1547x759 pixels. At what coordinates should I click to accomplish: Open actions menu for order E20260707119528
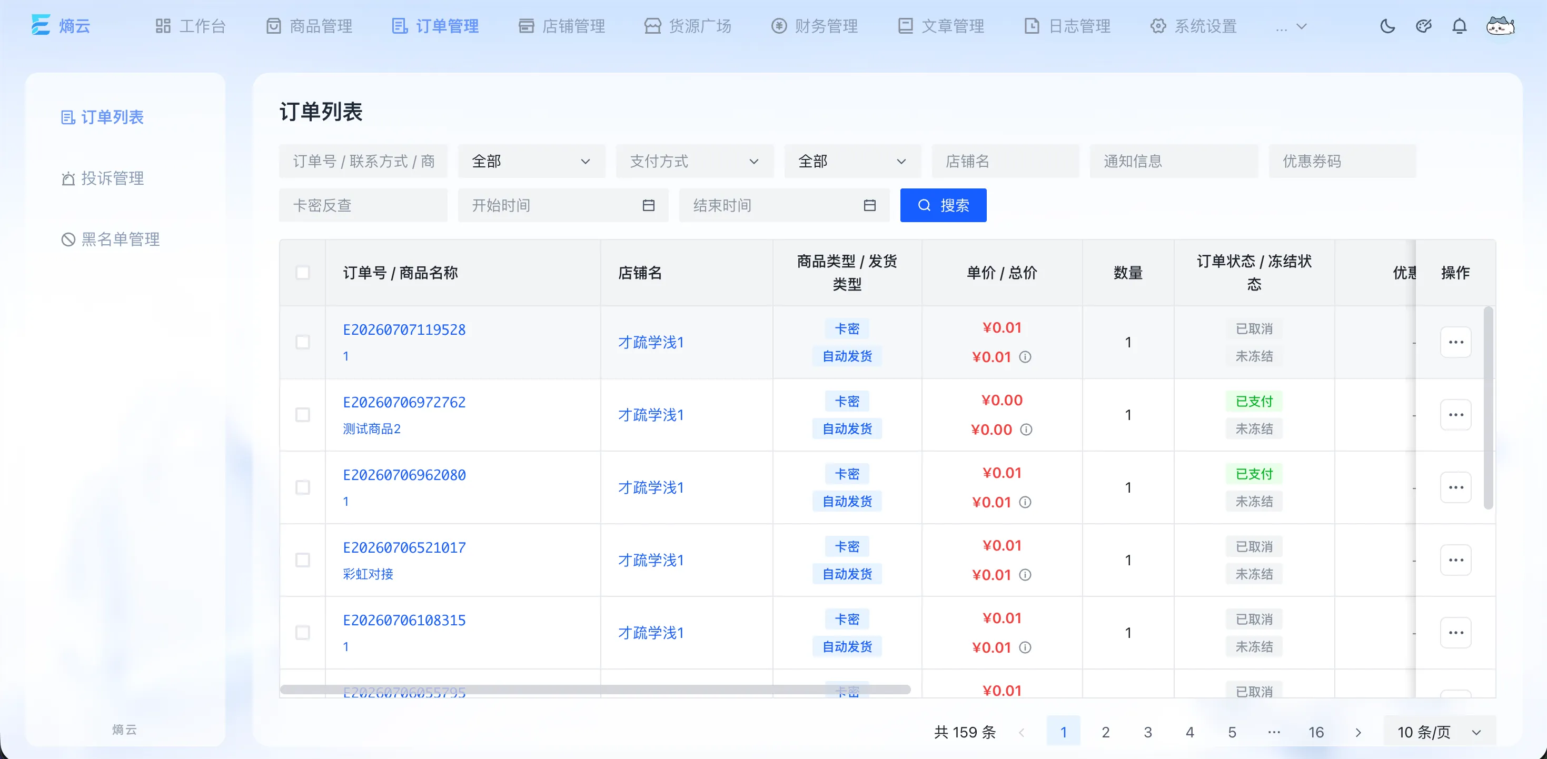pos(1456,342)
